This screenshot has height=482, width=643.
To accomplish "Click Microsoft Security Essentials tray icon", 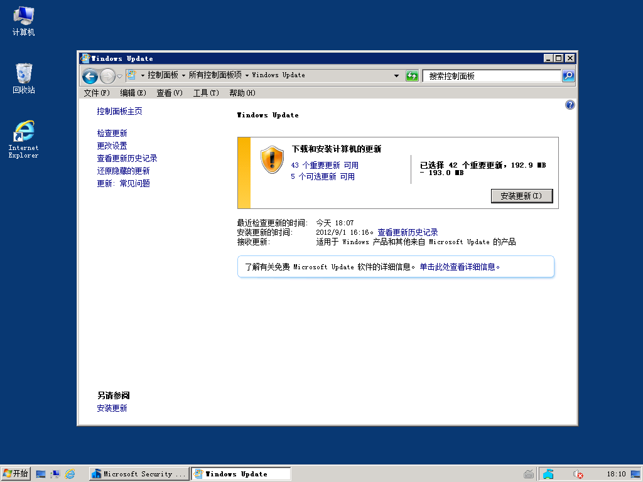I will pos(548,474).
